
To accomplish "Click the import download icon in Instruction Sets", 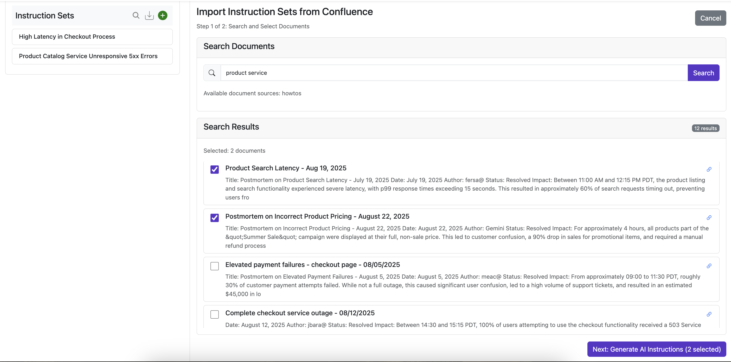I will 149,15.
